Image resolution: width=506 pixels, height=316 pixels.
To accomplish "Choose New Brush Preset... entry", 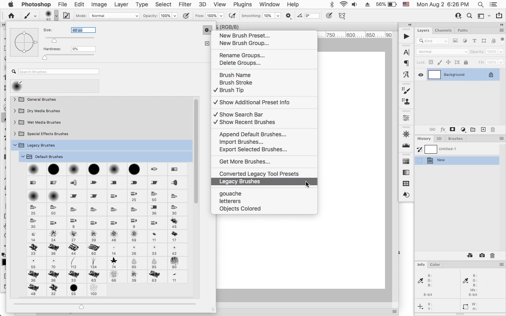I will pyautogui.click(x=264, y=36).
